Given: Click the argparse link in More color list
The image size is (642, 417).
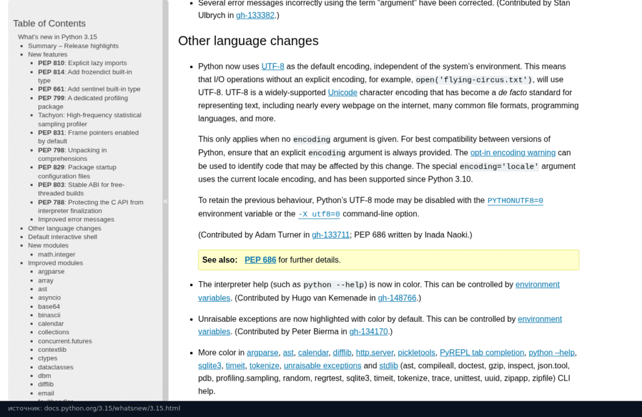Looking at the screenshot, I should pos(262,353).
